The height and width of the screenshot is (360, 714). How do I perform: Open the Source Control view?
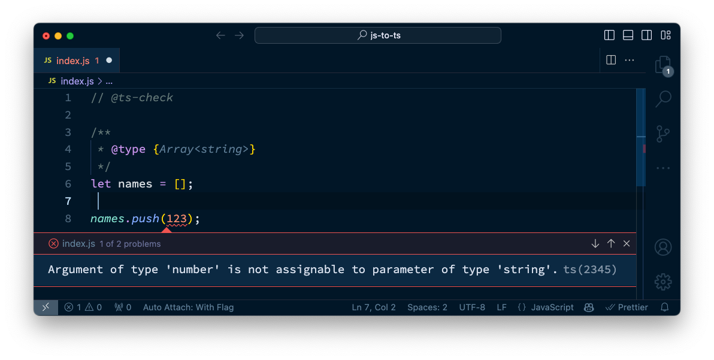point(663,133)
